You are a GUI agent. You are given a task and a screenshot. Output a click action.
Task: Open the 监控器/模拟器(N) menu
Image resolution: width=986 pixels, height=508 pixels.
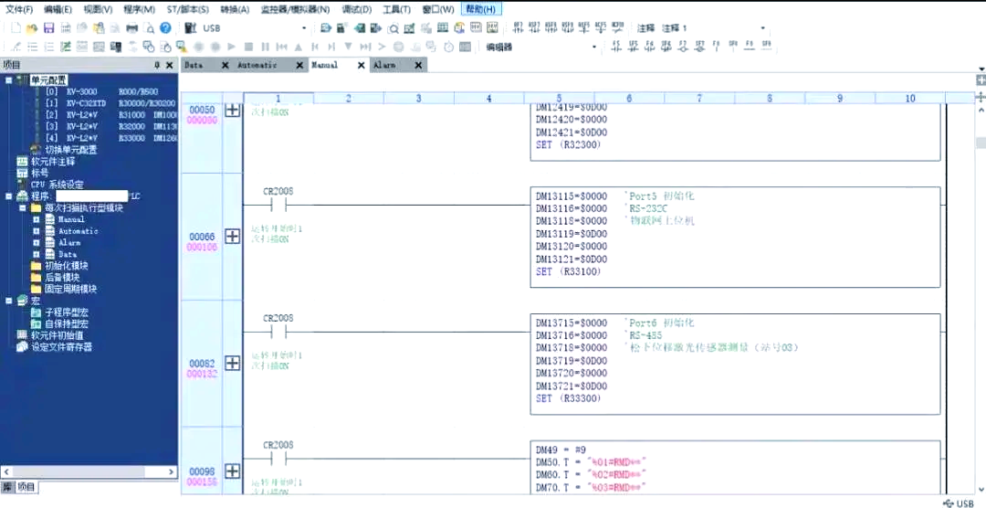click(x=295, y=9)
